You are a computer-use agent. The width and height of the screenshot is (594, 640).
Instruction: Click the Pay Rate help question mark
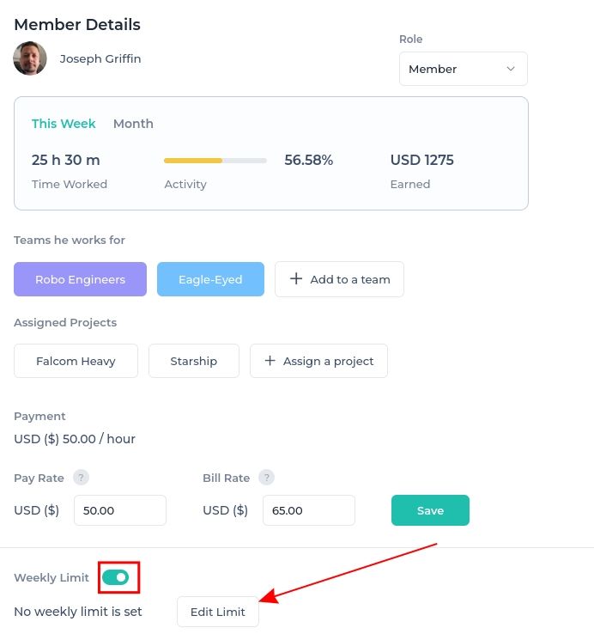click(81, 477)
